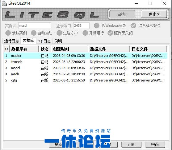Click 在线 status in msdb row

click(44, 74)
